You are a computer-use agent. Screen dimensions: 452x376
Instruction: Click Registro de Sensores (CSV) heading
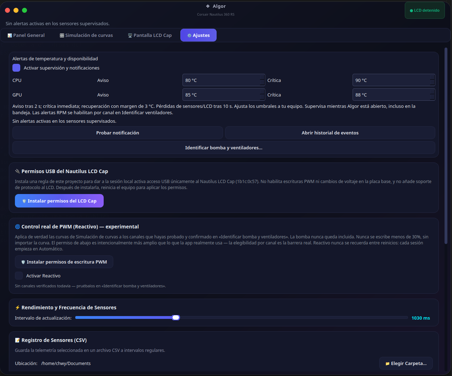tap(51, 340)
